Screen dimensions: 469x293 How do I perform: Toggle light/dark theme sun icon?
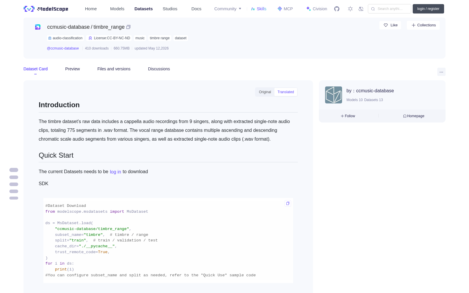point(350,9)
